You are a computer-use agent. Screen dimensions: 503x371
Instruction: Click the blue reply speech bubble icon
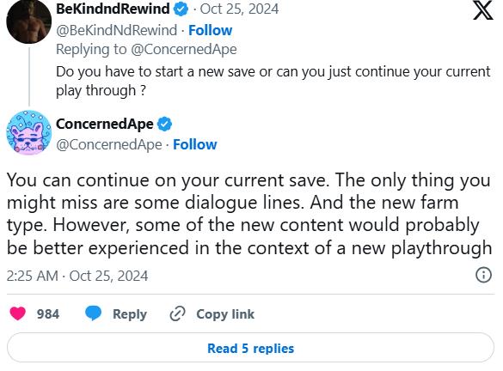click(94, 313)
